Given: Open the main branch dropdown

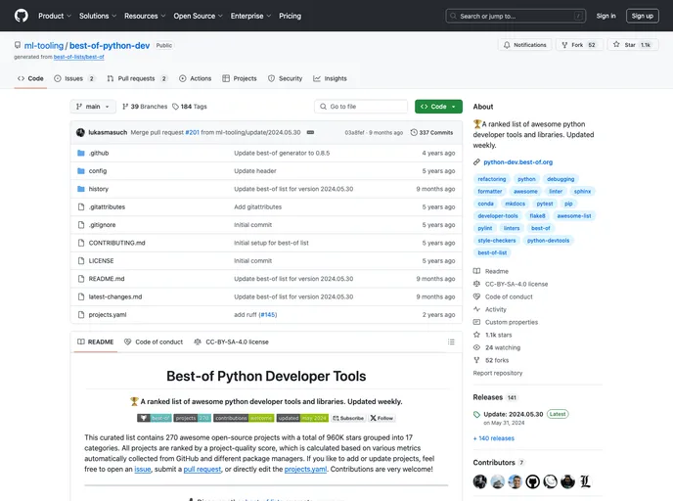Looking at the screenshot, I should coord(93,107).
